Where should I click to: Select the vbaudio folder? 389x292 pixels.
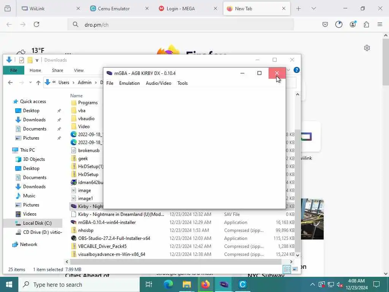[86, 119]
